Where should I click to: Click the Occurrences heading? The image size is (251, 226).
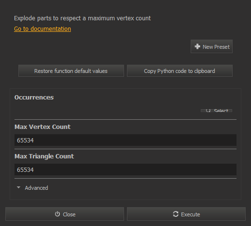click(x=34, y=98)
